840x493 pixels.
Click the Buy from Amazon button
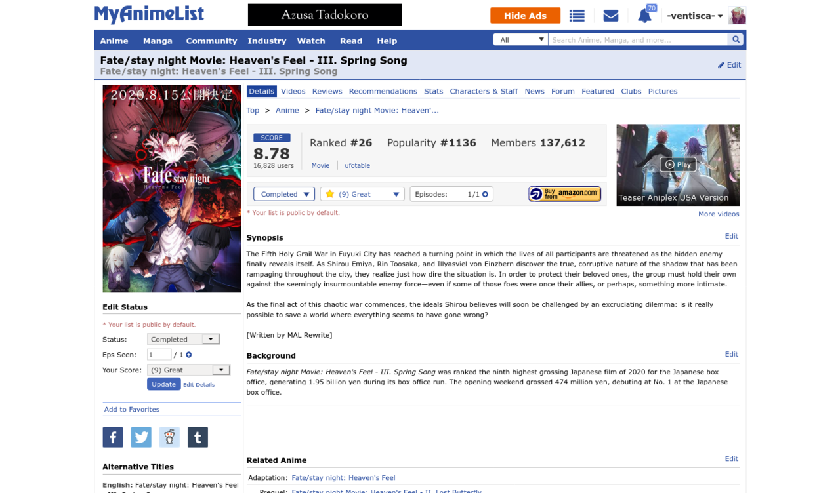[x=564, y=194]
